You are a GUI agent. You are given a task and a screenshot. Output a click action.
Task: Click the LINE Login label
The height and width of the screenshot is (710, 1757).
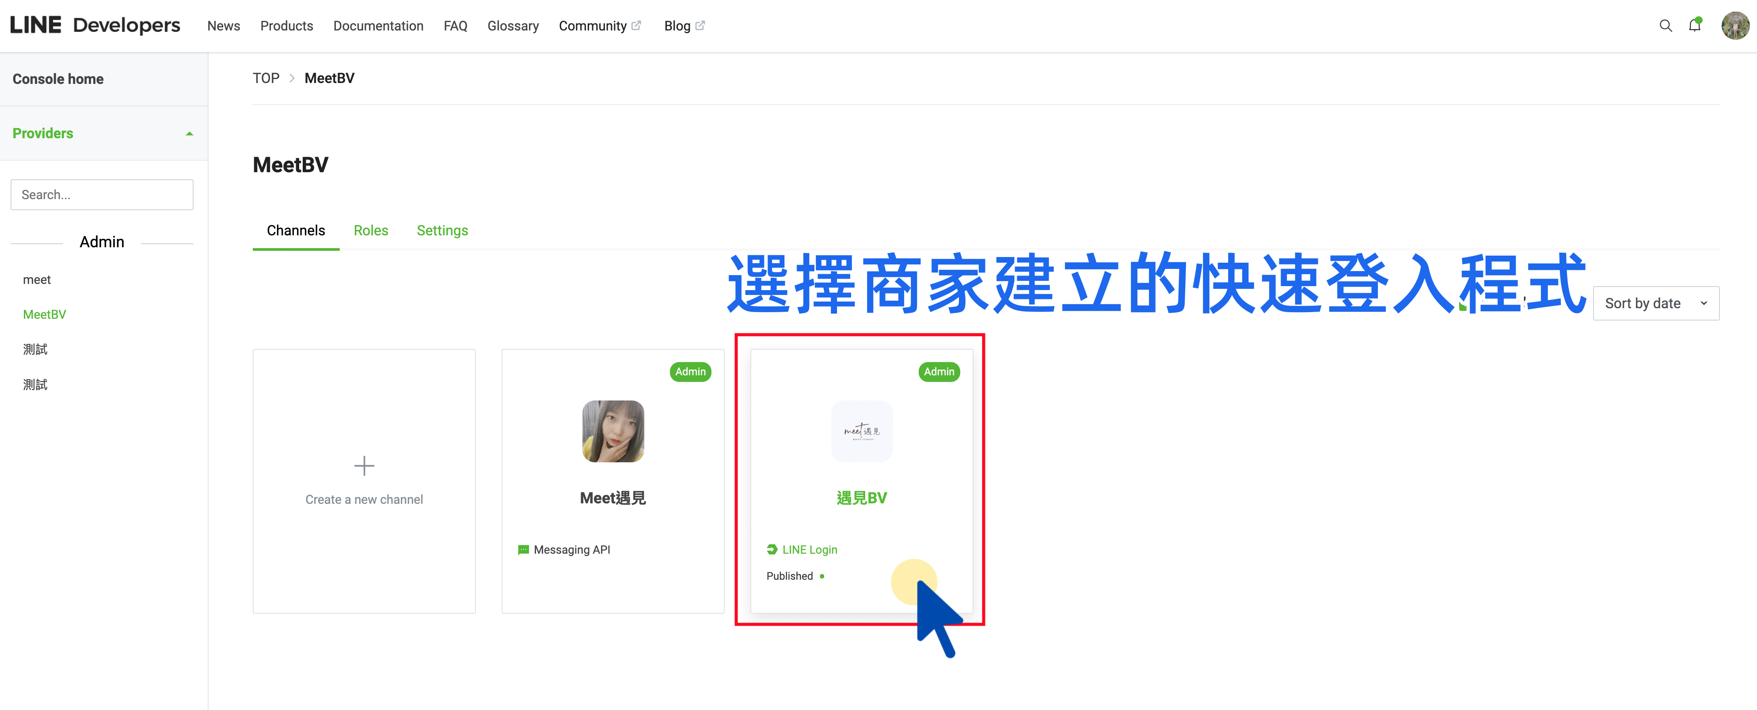(810, 550)
